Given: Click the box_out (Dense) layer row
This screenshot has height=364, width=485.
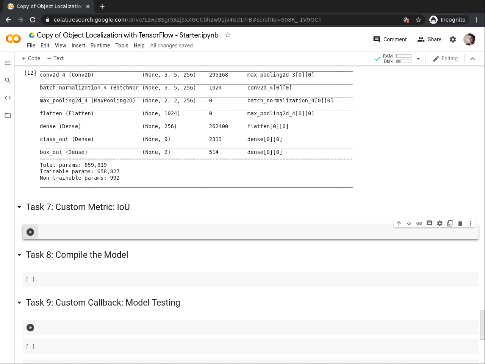Looking at the screenshot, I should (x=161, y=152).
